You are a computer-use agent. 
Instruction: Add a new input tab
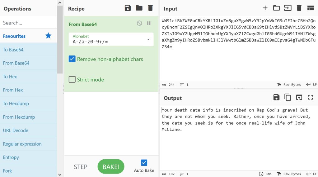coord(265,8)
